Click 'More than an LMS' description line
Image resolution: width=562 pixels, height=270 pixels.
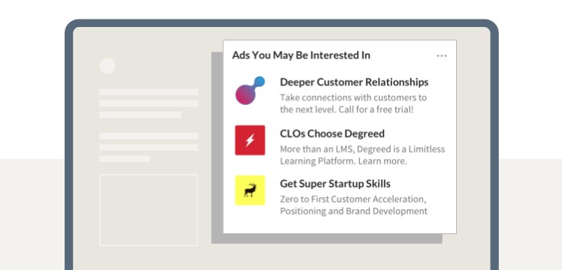tap(362, 148)
